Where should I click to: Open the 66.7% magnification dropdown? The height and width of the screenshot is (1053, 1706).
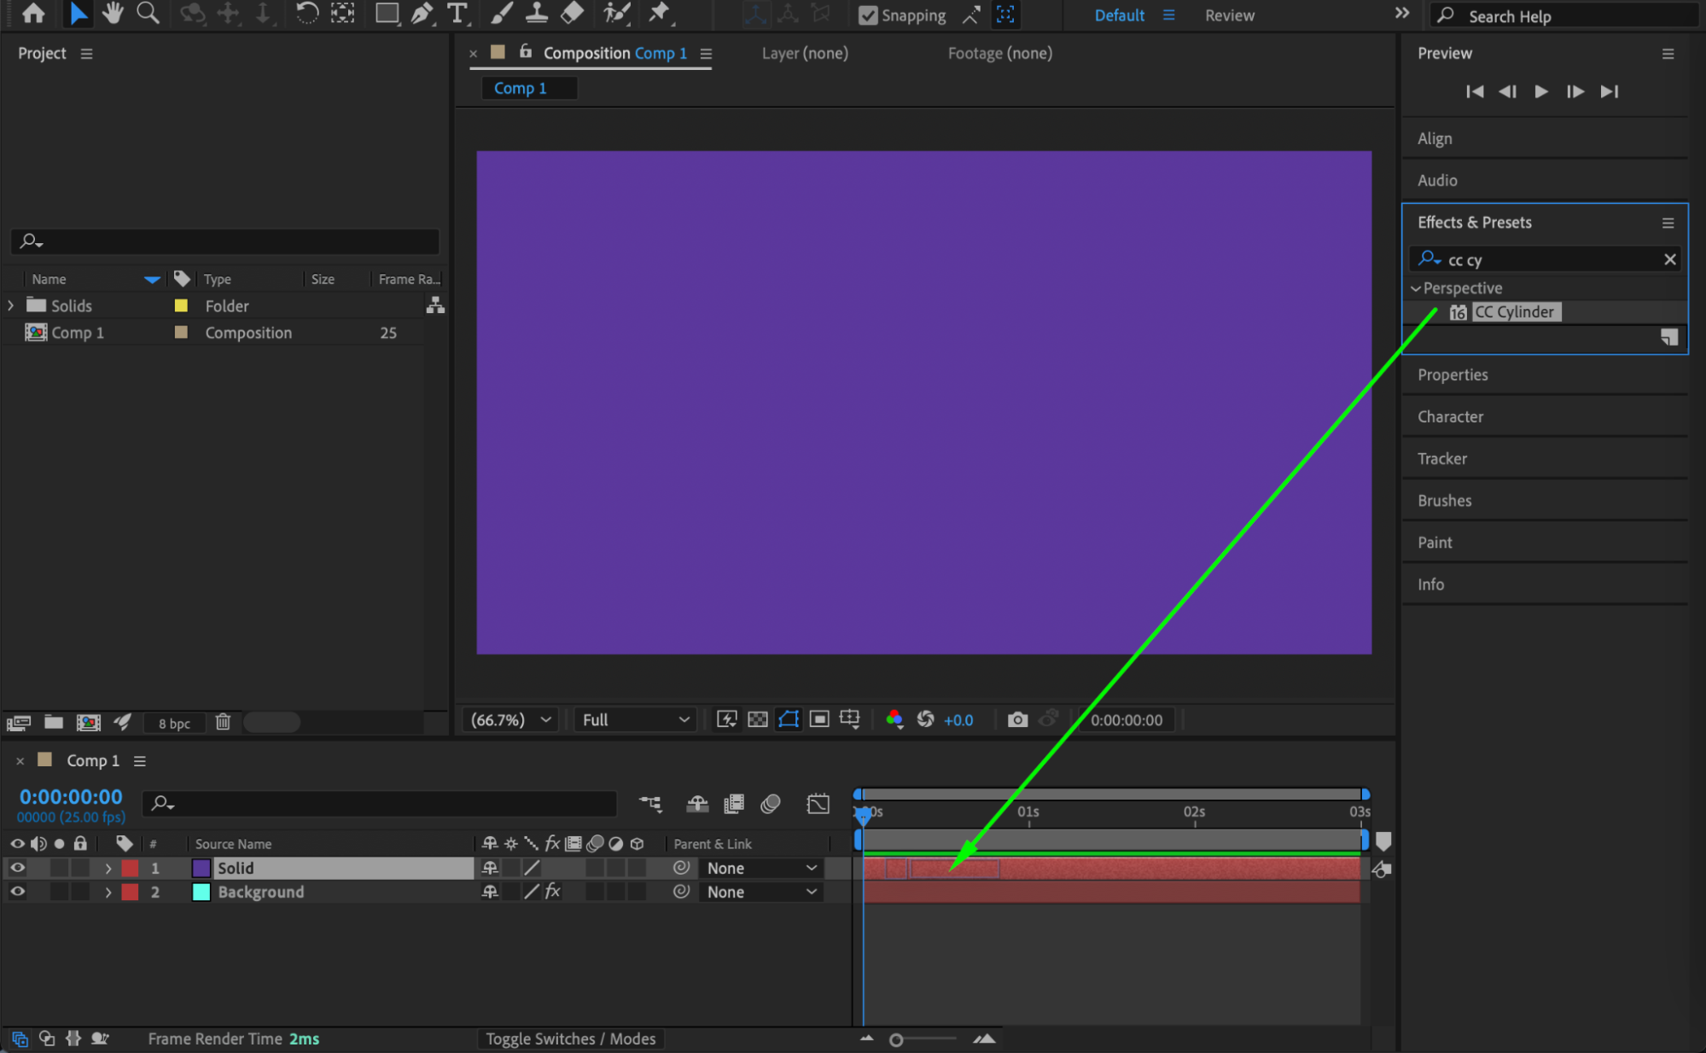[510, 719]
